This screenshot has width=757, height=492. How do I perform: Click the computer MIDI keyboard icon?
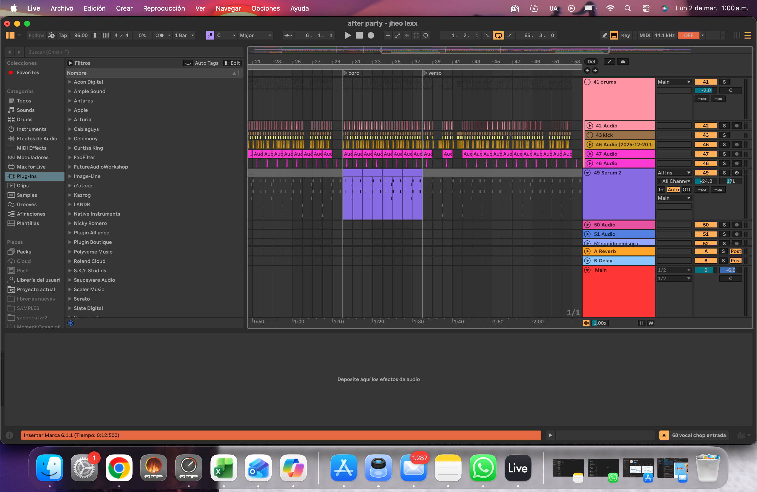click(x=614, y=35)
